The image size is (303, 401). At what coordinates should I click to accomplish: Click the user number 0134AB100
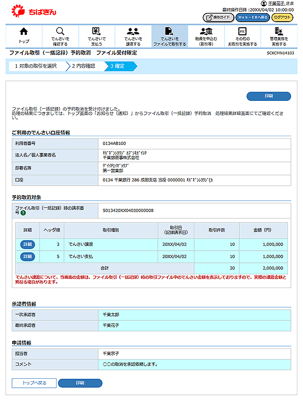click(114, 143)
